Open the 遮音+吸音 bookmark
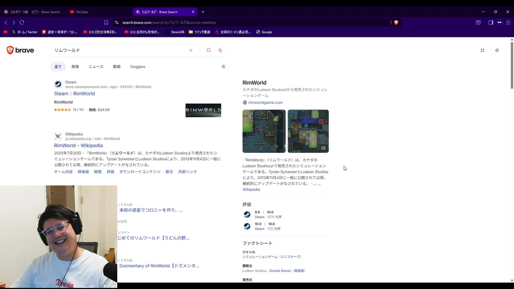Viewport: 514px width, 289px height. click(59, 32)
